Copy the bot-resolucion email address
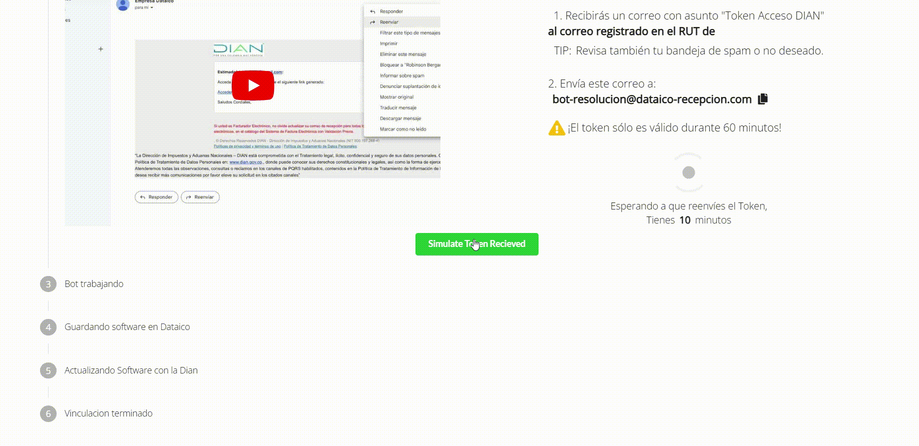This screenshot has width=919, height=446. pos(763,99)
